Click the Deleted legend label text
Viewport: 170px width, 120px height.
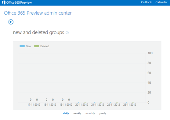[x=45, y=46]
